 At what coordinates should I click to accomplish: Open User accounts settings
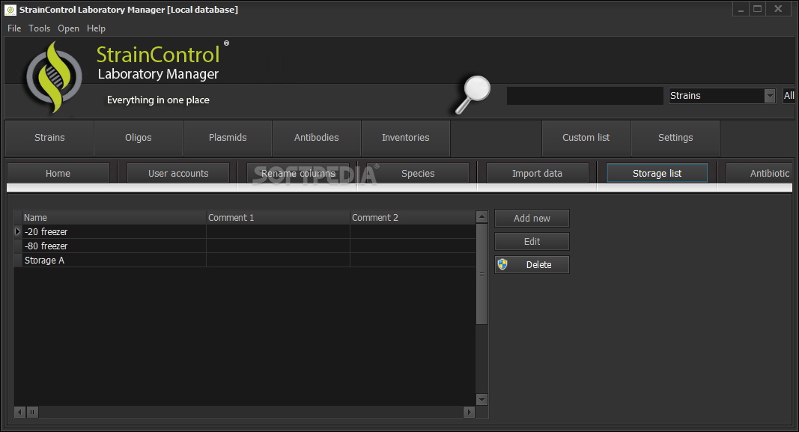pyautogui.click(x=178, y=173)
